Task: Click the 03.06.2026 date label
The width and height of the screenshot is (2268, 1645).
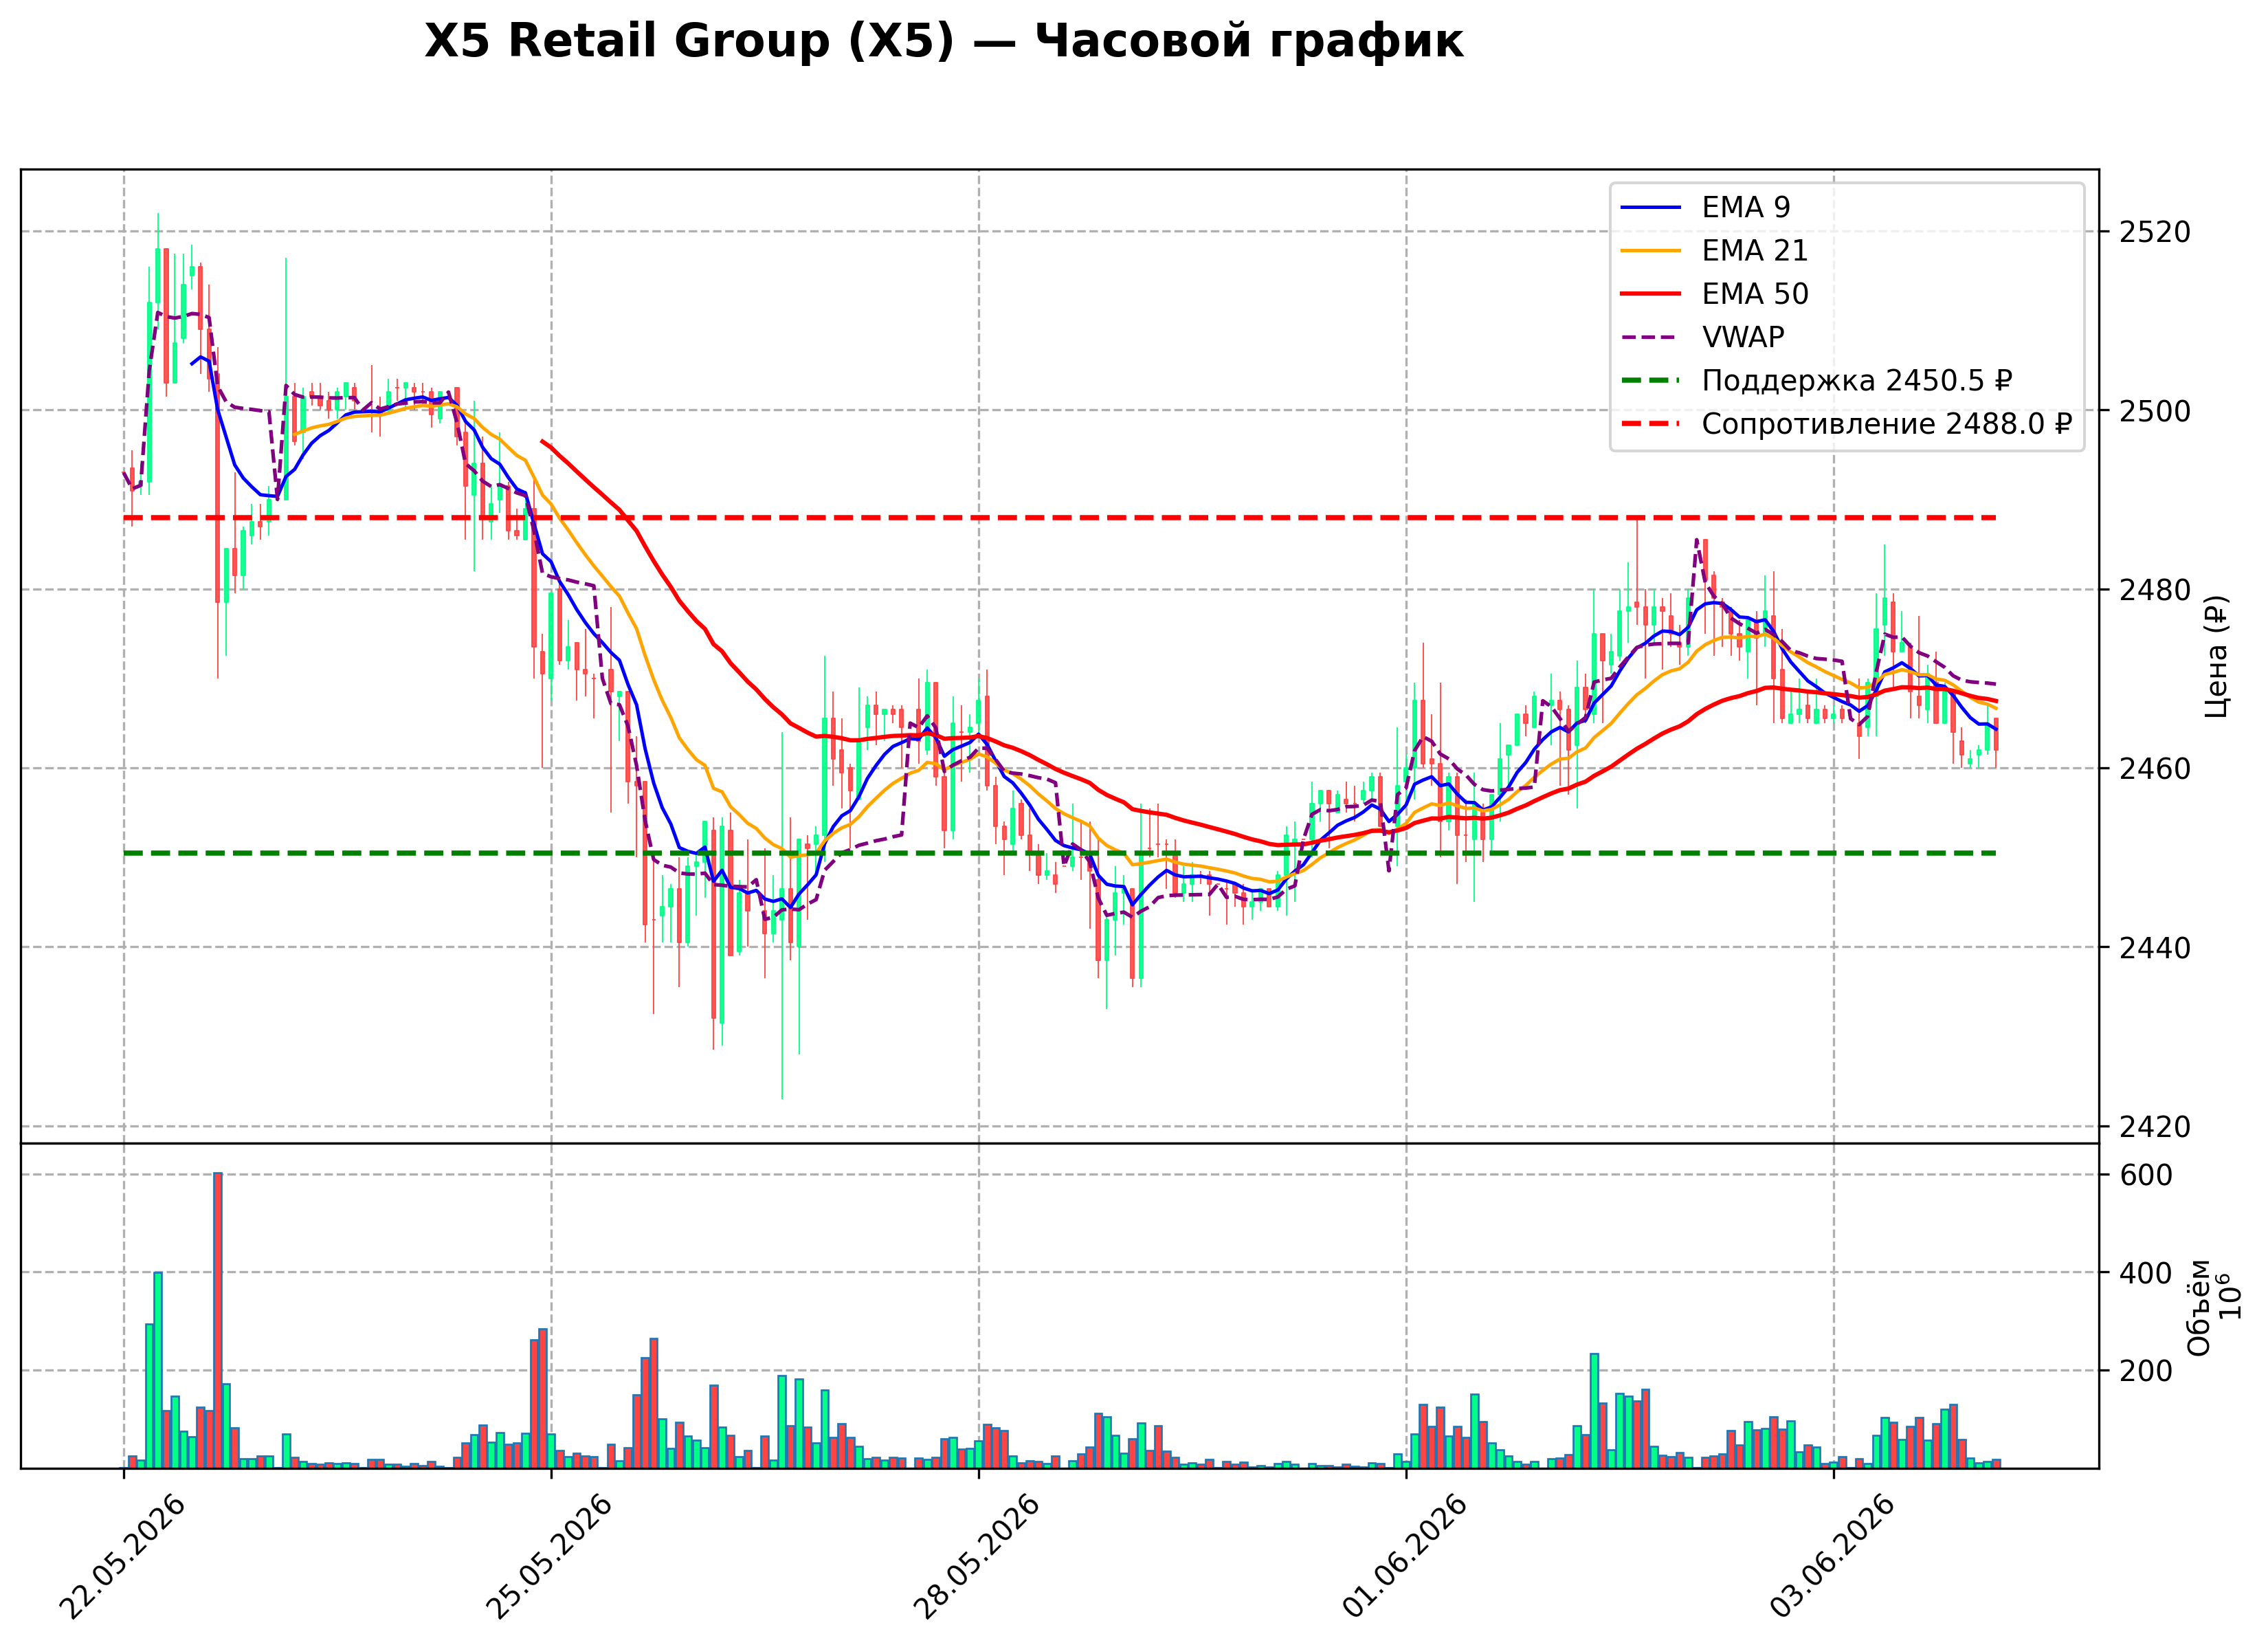Action: click(1833, 1557)
